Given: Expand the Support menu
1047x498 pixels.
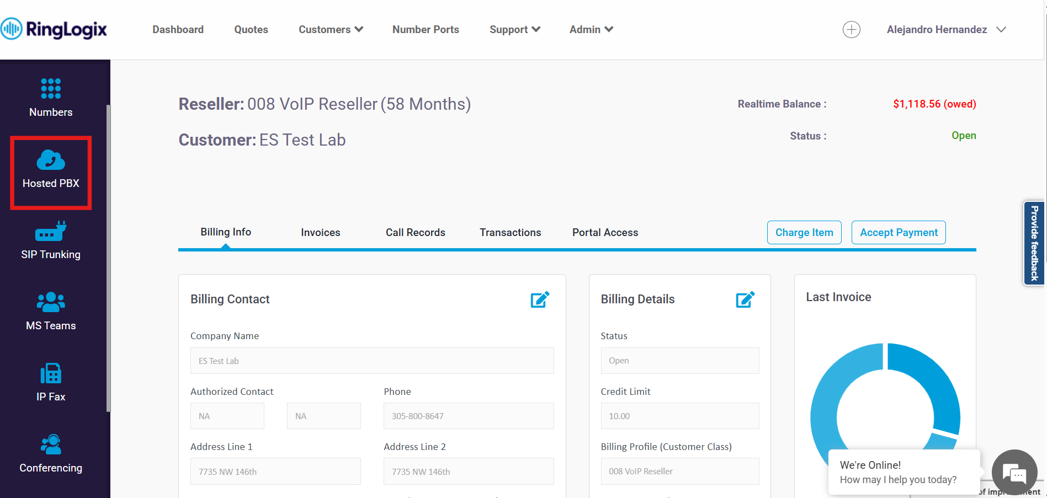Looking at the screenshot, I should [x=514, y=29].
